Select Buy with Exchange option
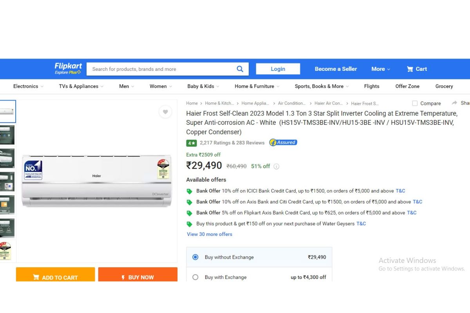Viewport: 470px width, 313px height. pyautogui.click(x=195, y=277)
